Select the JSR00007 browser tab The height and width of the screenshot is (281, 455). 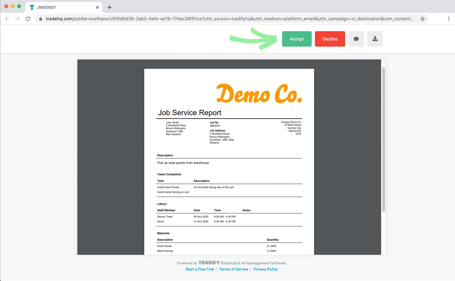[64, 7]
